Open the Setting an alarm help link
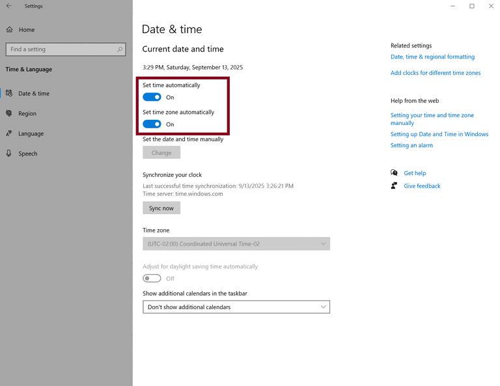This screenshot has height=386, width=500. pos(411,146)
